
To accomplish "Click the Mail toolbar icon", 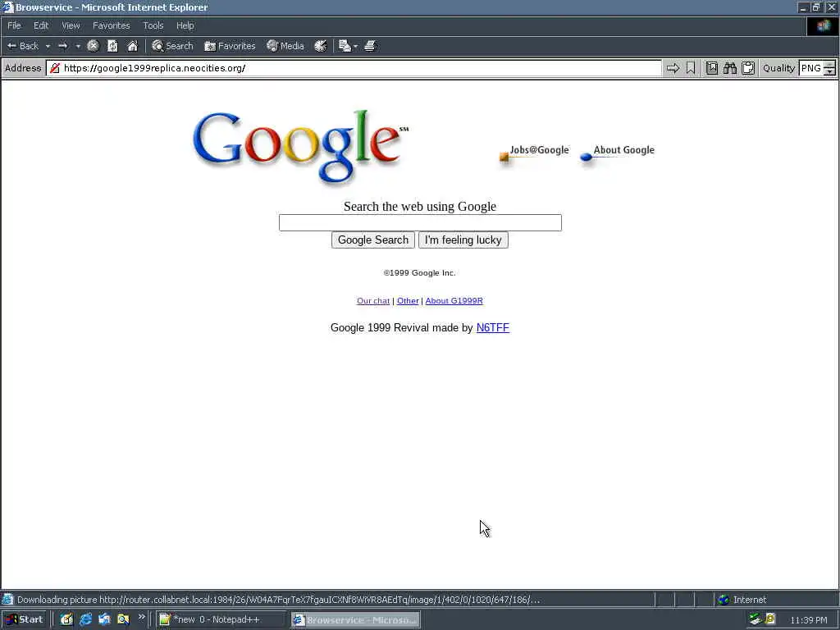I will click(345, 46).
